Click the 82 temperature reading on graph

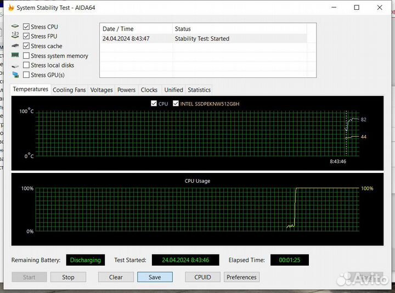364,120
